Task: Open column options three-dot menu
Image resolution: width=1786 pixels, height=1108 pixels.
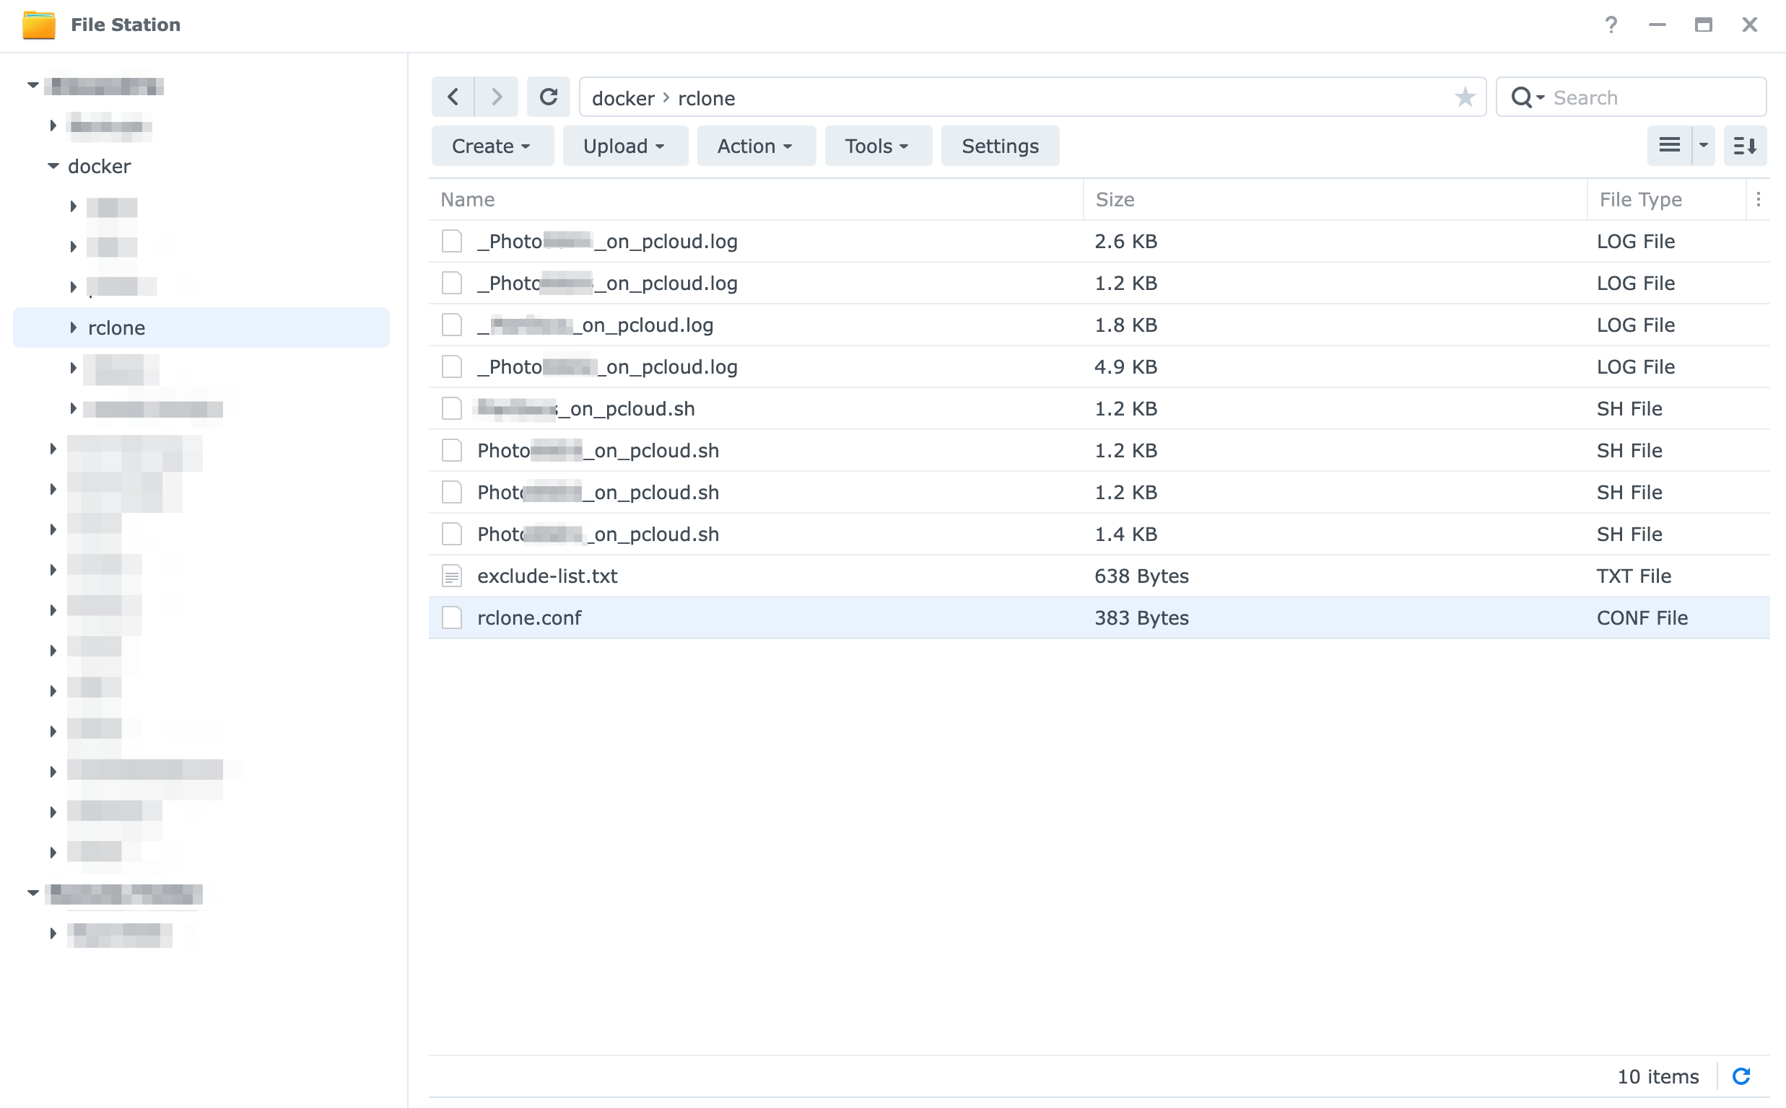Action: pyautogui.click(x=1757, y=199)
